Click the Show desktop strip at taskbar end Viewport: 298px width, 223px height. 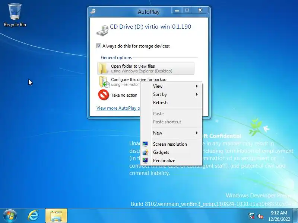click(x=296, y=216)
